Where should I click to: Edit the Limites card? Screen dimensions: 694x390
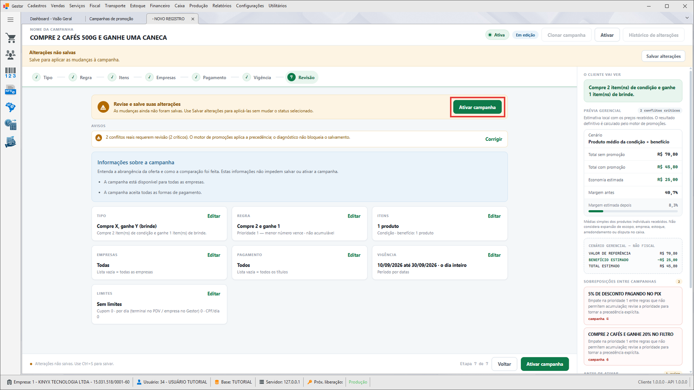coord(214,294)
